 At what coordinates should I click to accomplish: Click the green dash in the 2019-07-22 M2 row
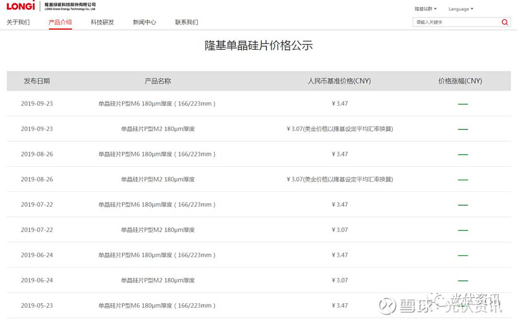pyautogui.click(x=463, y=230)
